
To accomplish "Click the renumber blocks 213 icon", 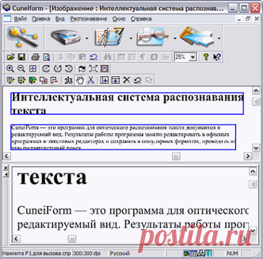I will coord(68,80).
